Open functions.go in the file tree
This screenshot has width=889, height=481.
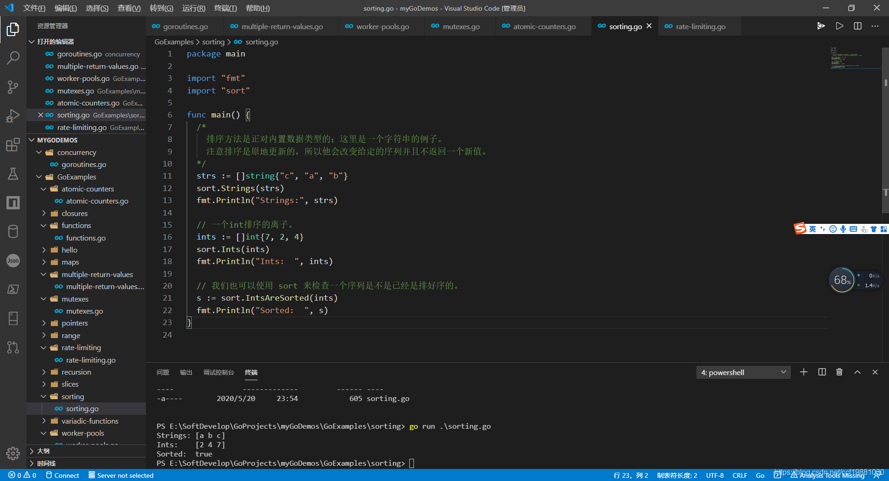(86, 238)
